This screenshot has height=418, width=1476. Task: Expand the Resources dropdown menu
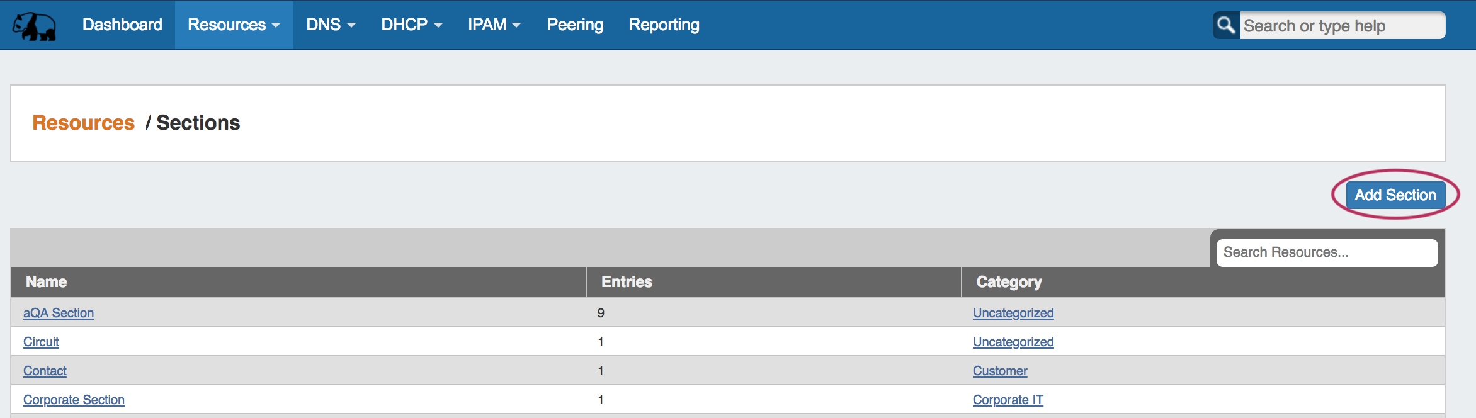point(234,25)
